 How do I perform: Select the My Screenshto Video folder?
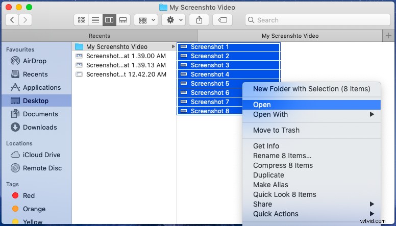(x=123, y=47)
